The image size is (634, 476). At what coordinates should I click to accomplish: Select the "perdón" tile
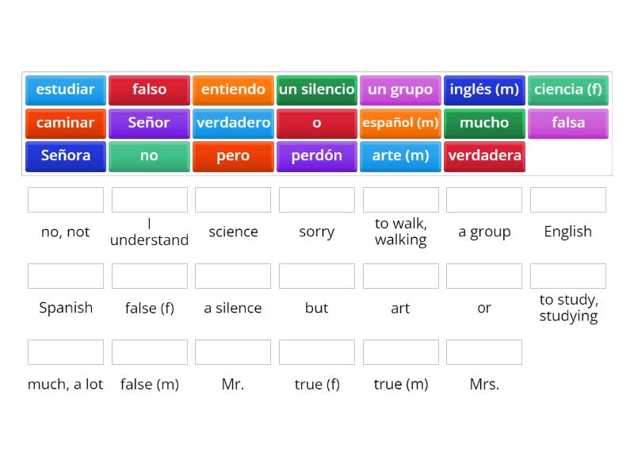click(317, 156)
